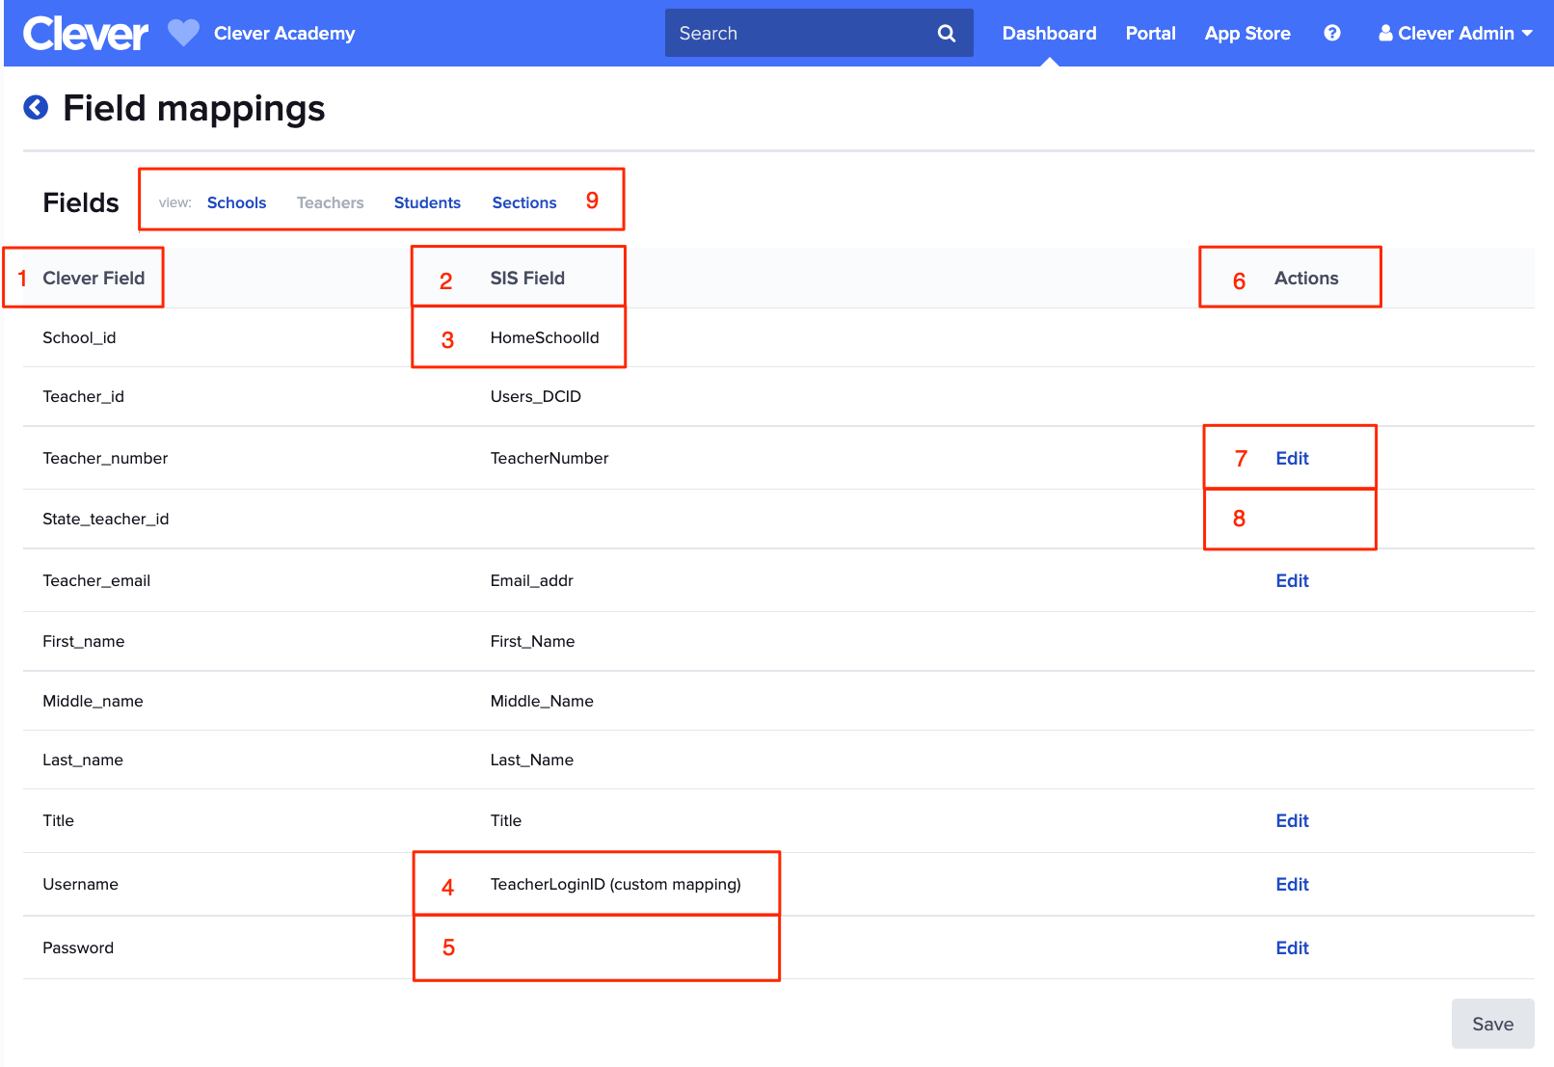Expand the Clever Admin chevron arrow
Viewport: 1554px width, 1067px height.
[x=1528, y=33]
